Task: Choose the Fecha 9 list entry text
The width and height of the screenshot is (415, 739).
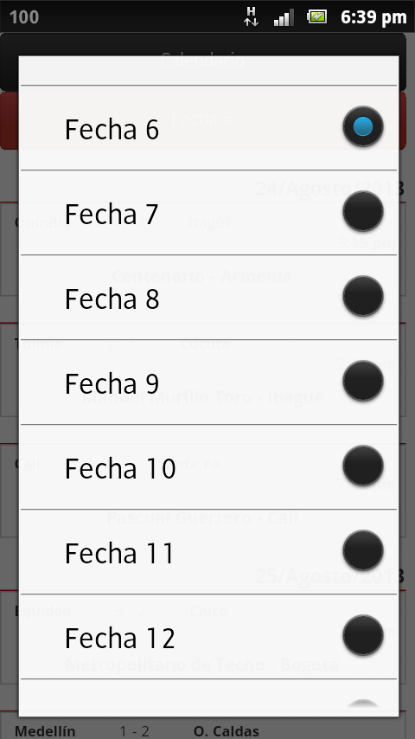Action: pyautogui.click(x=112, y=383)
